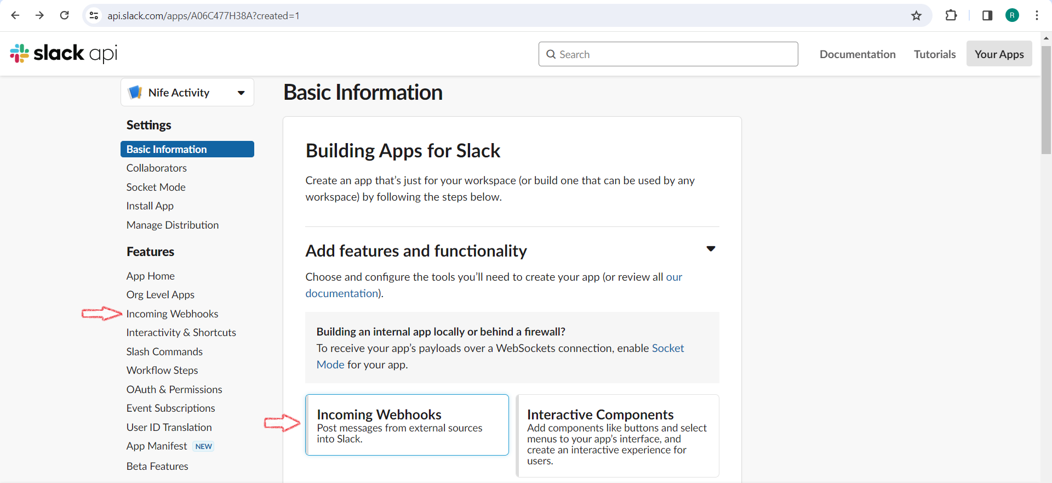Open the Tutorials menu item
This screenshot has width=1052, height=483.
click(x=935, y=54)
